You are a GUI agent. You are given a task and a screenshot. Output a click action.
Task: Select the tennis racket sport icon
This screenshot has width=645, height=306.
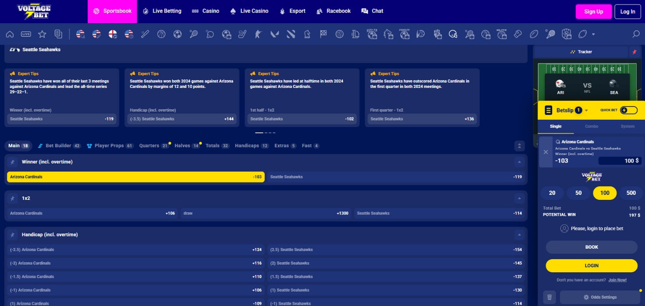(x=193, y=34)
